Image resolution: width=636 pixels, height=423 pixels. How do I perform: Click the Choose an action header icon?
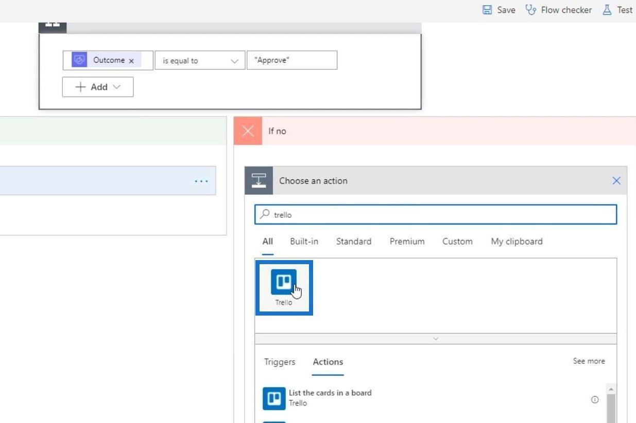click(259, 180)
